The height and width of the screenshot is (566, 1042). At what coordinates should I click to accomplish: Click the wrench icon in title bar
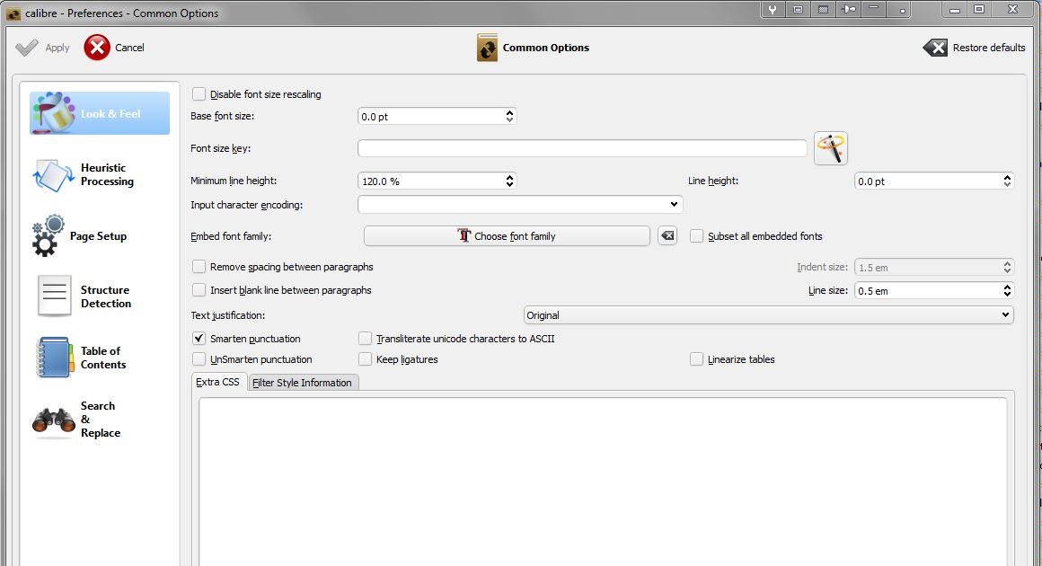click(x=773, y=9)
